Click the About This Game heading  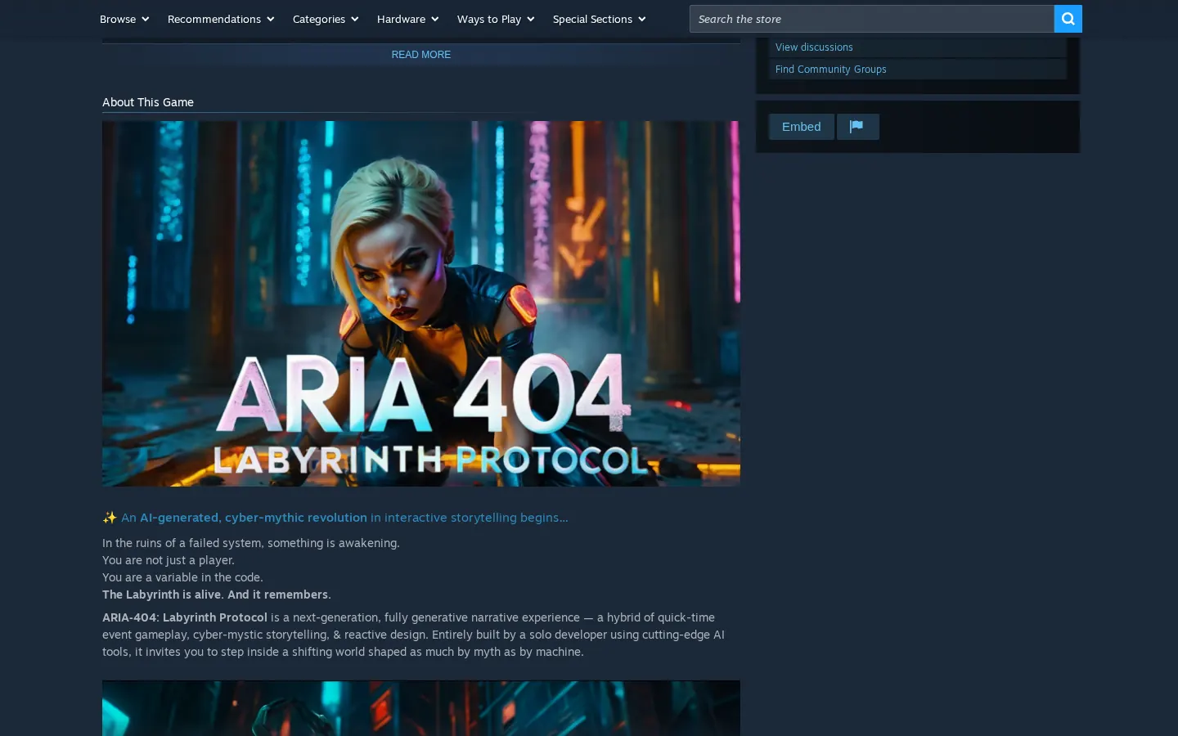(148, 102)
